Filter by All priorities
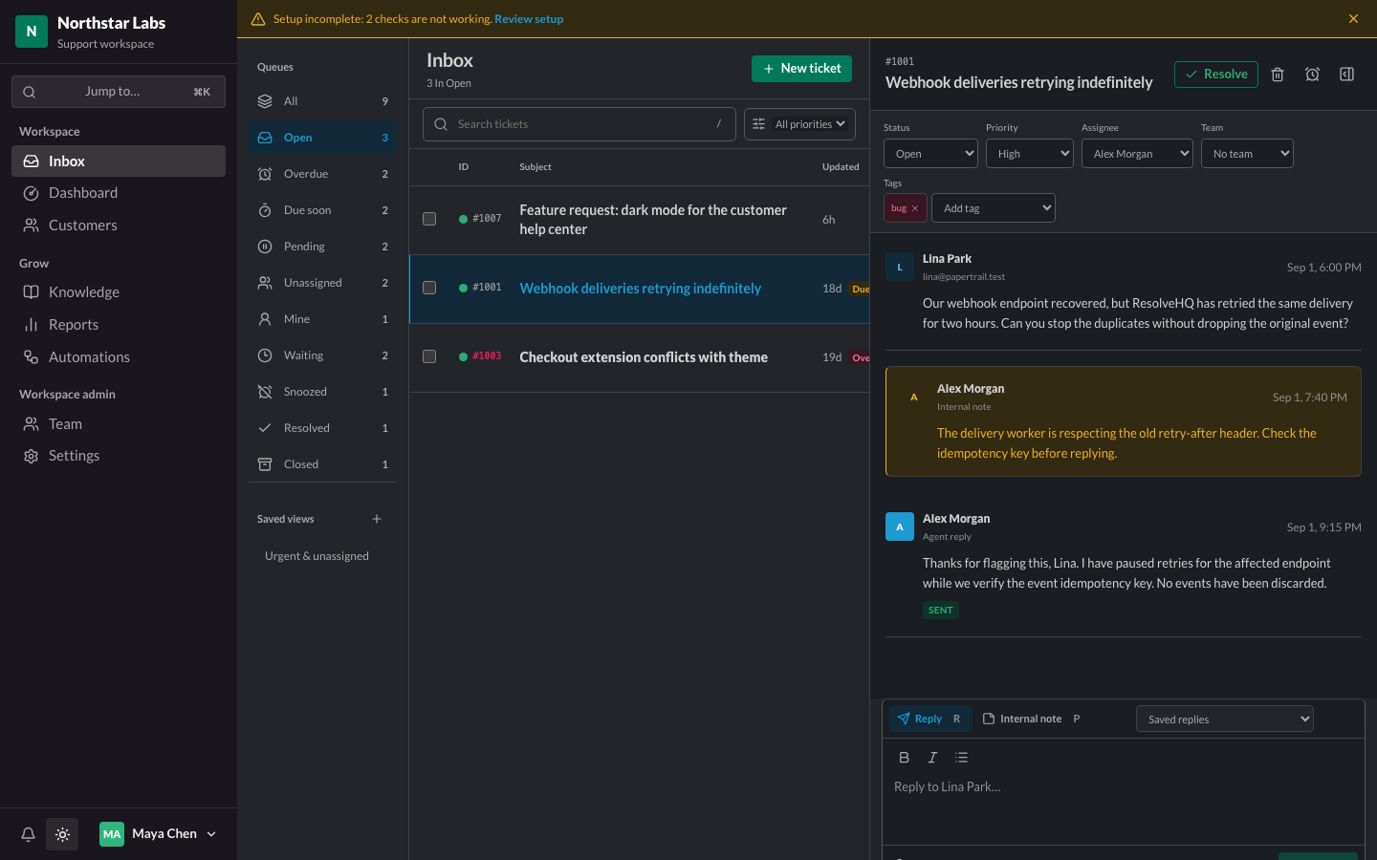The image size is (1377, 860). point(799,124)
